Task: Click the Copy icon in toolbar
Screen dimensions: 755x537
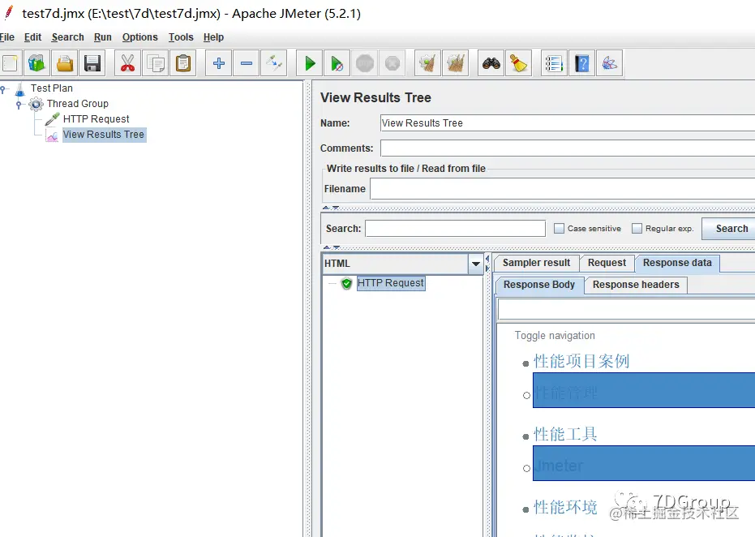Action: point(156,63)
